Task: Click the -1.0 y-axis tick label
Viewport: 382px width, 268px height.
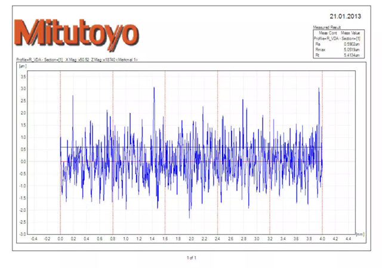Action: 23,186
